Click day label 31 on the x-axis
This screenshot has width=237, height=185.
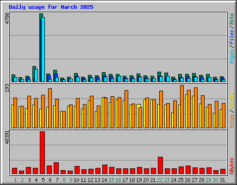(222, 180)
